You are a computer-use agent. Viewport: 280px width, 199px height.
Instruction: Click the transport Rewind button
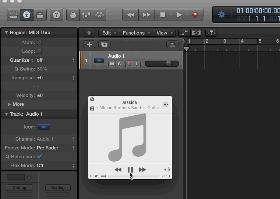[x=130, y=15]
